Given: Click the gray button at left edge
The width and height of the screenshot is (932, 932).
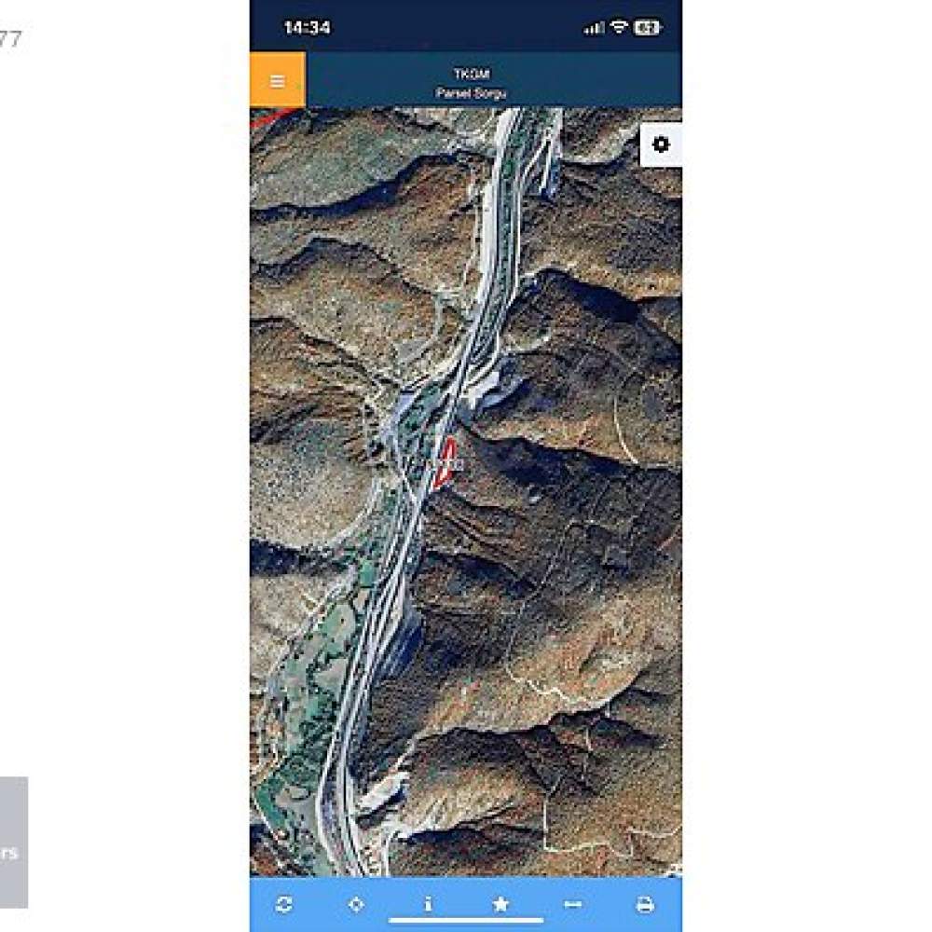Looking at the screenshot, I should (14, 843).
